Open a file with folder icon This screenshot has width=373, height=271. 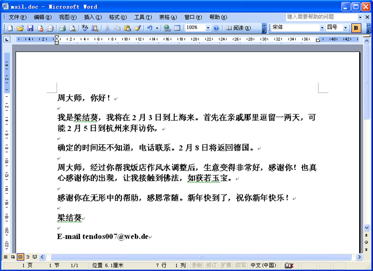pyautogui.click(x=20, y=28)
